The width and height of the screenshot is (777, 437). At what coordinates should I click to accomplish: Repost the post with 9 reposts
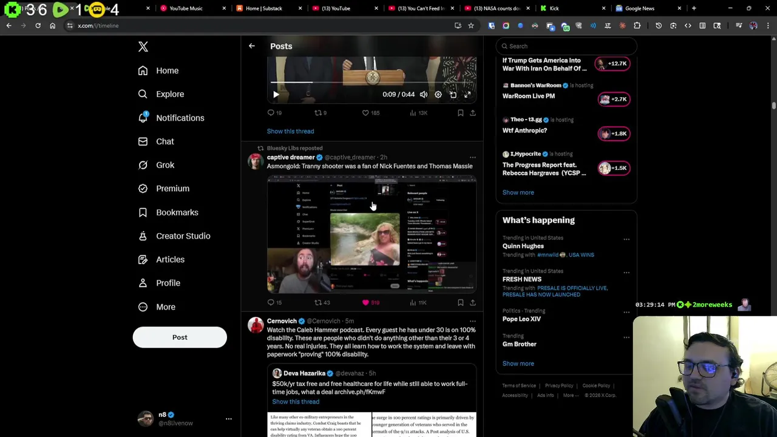[x=321, y=113]
